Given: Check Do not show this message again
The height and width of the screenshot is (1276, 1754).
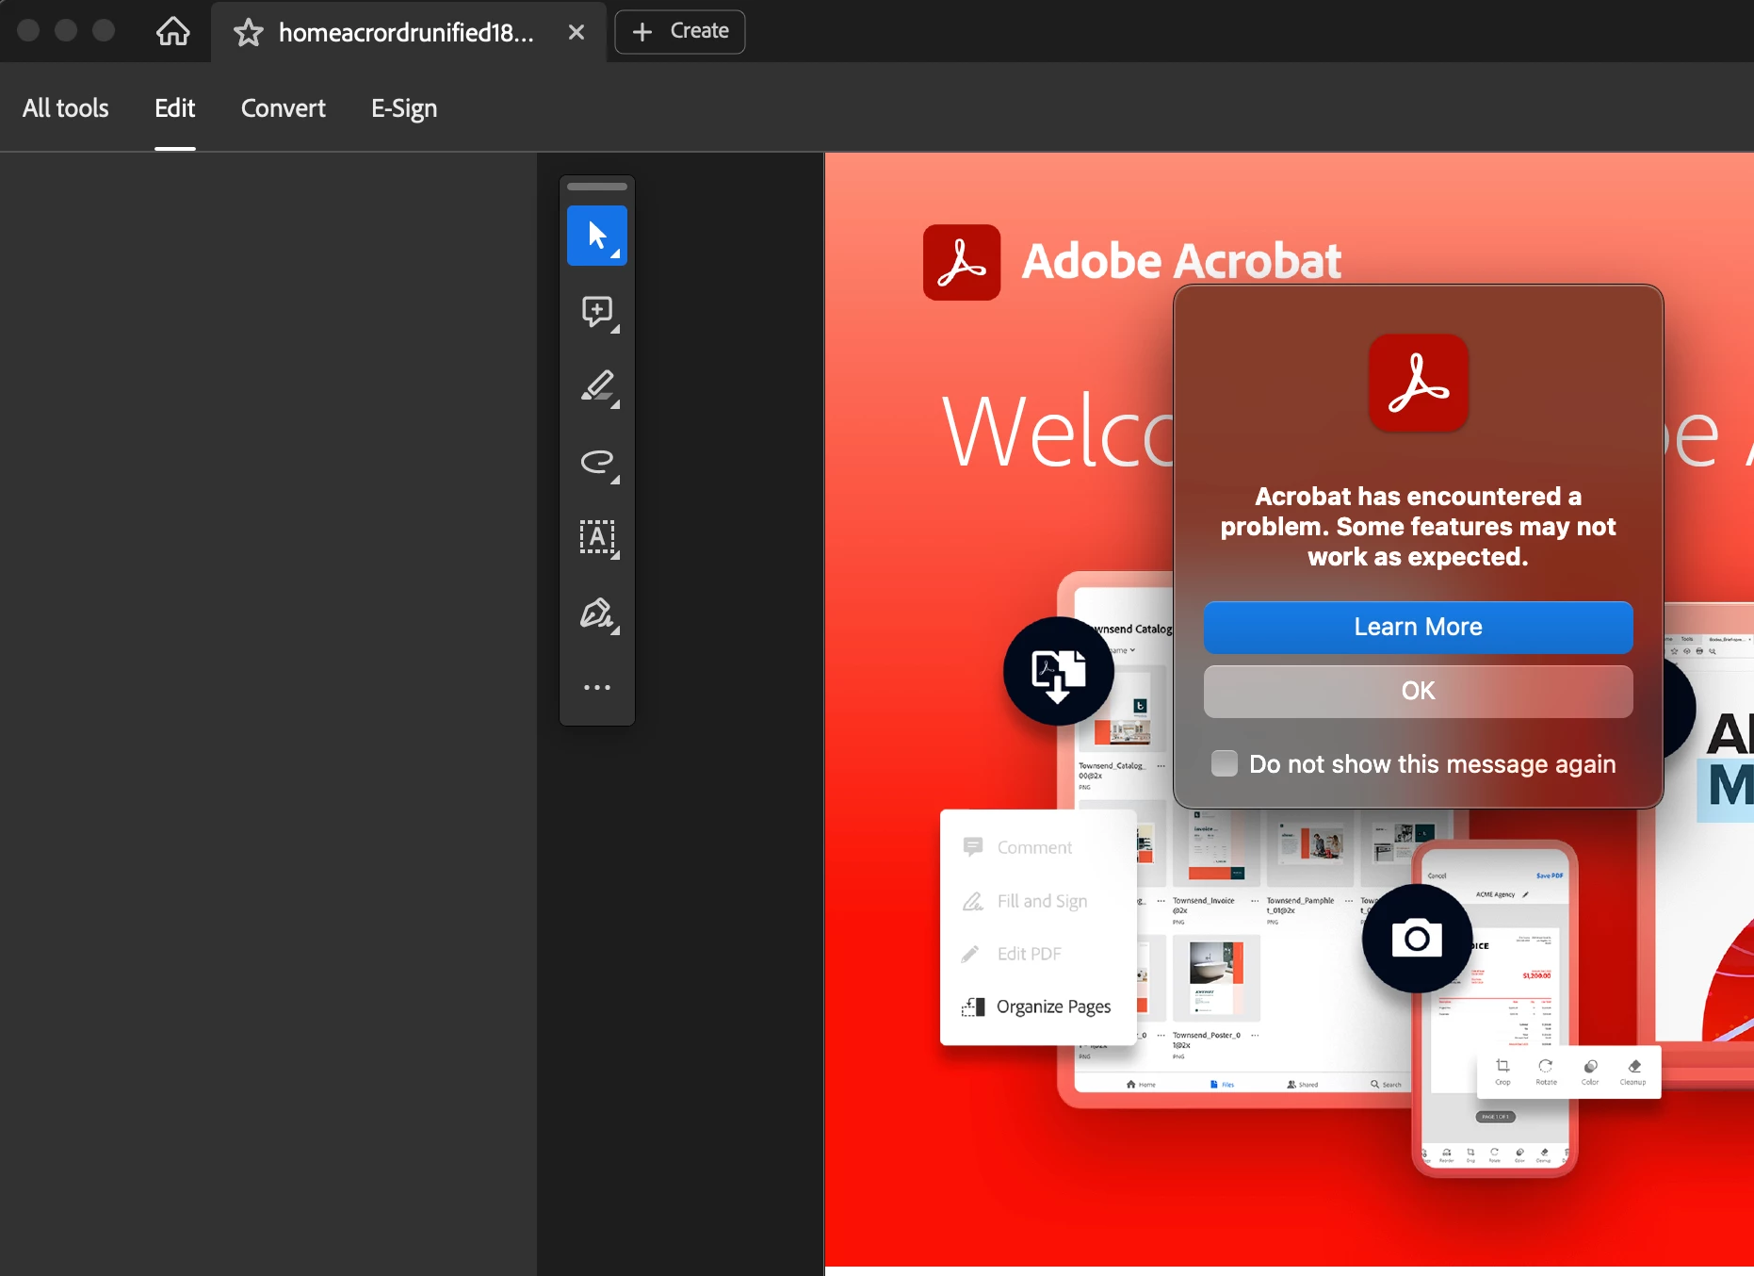Looking at the screenshot, I should pos(1225,763).
